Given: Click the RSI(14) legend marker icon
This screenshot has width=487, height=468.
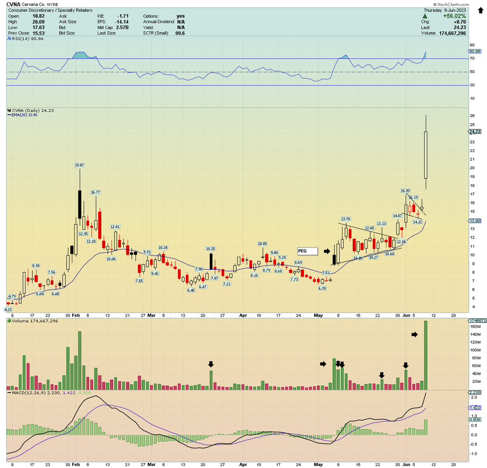Looking at the screenshot, I should 9,39.
